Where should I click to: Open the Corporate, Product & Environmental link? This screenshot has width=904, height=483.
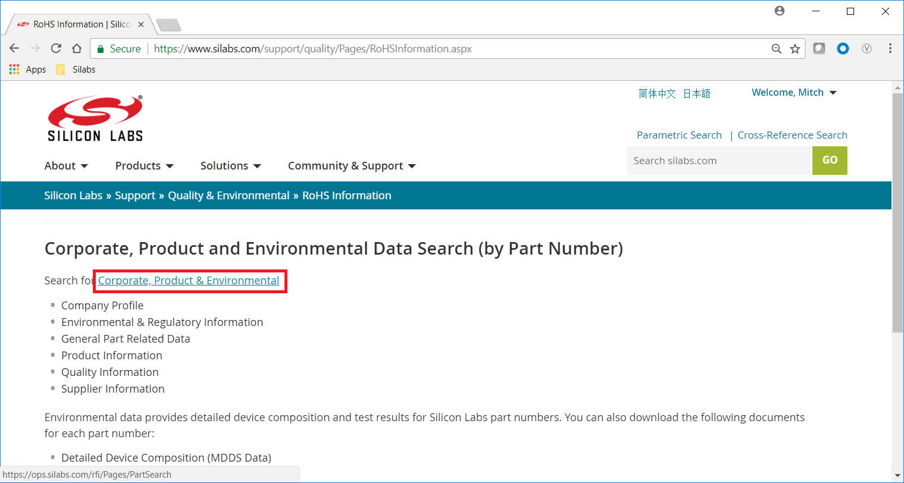click(189, 280)
